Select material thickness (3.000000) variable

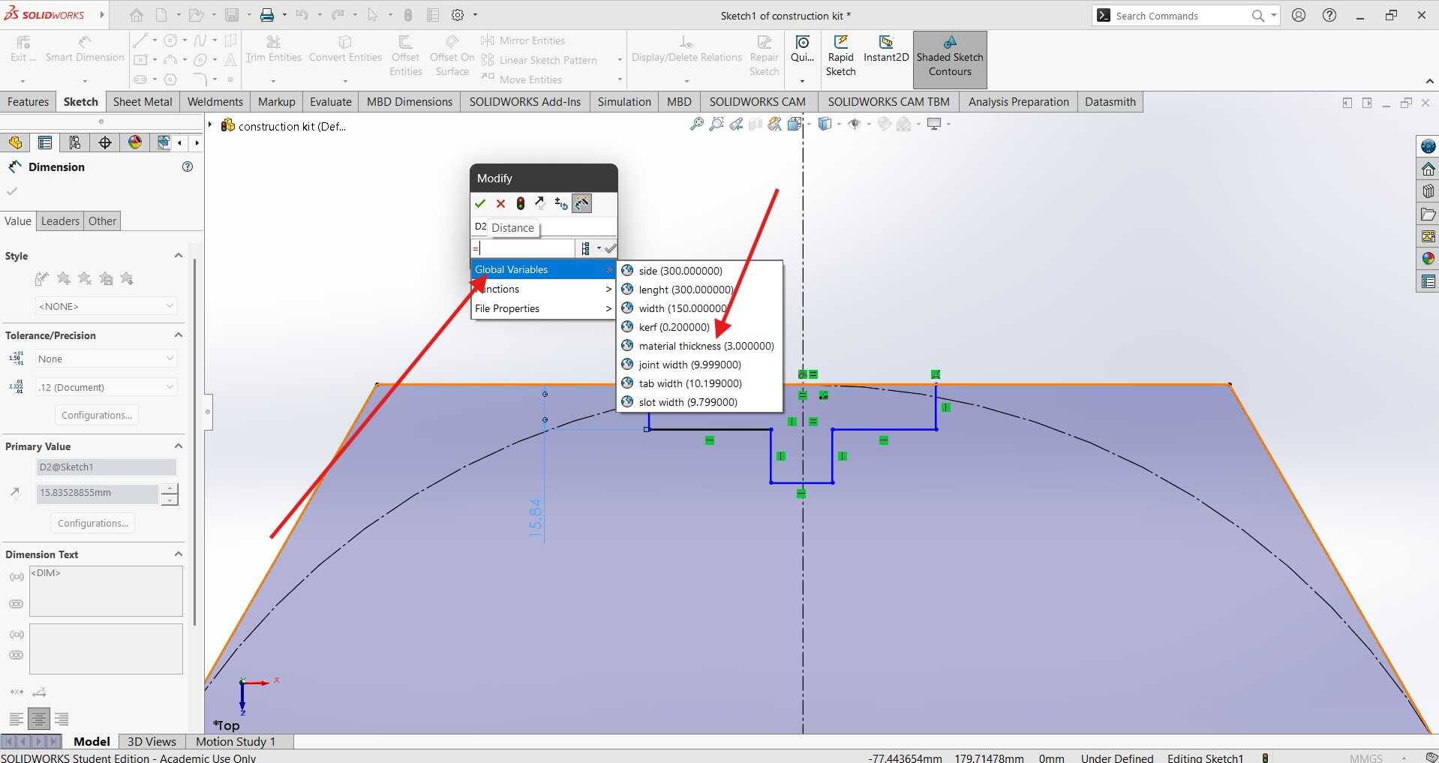click(x=699, y=346)
